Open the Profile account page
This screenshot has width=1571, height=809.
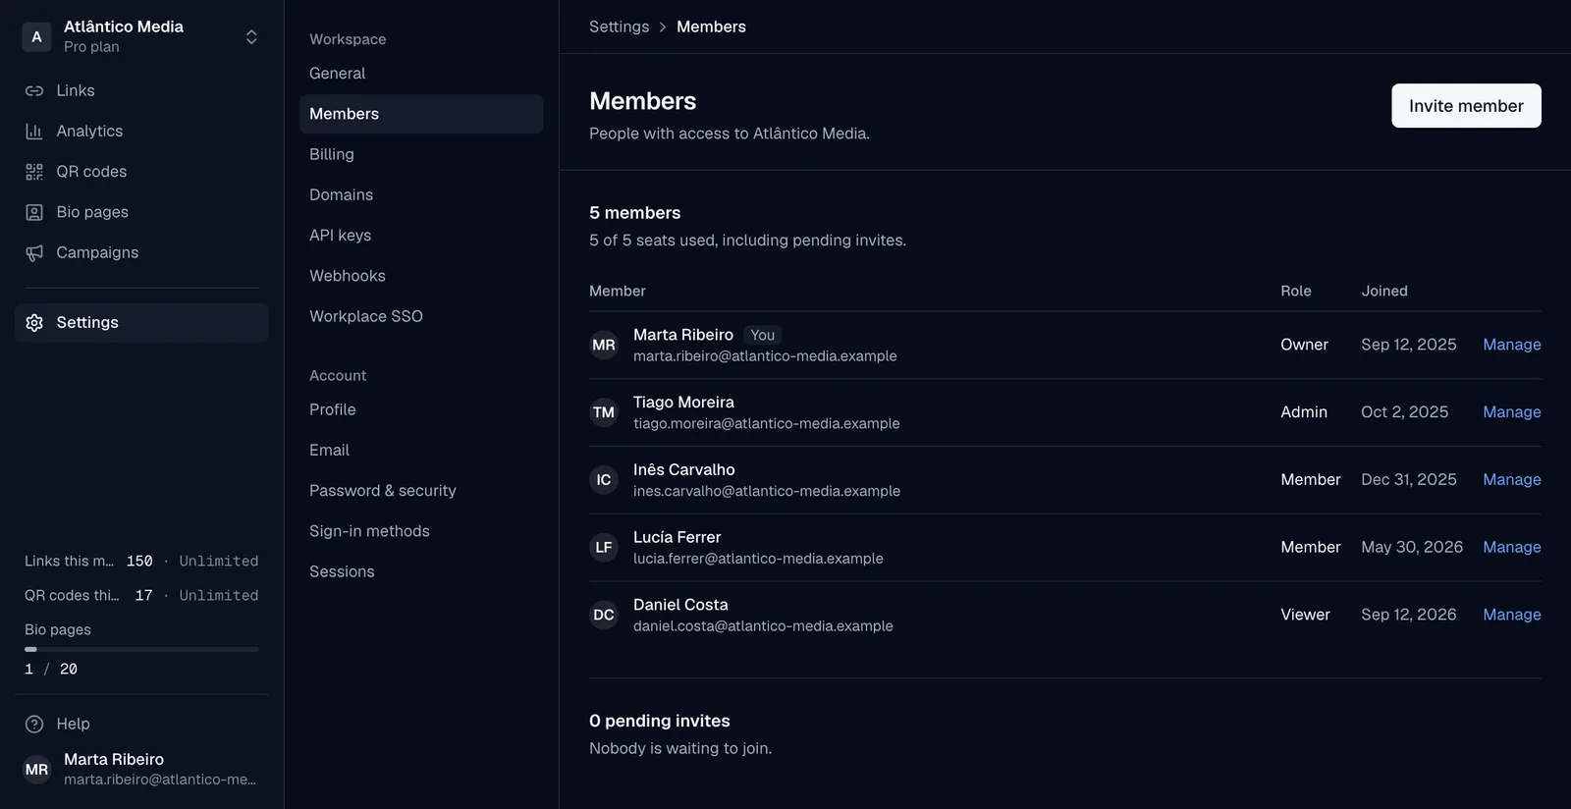(421, 409)
